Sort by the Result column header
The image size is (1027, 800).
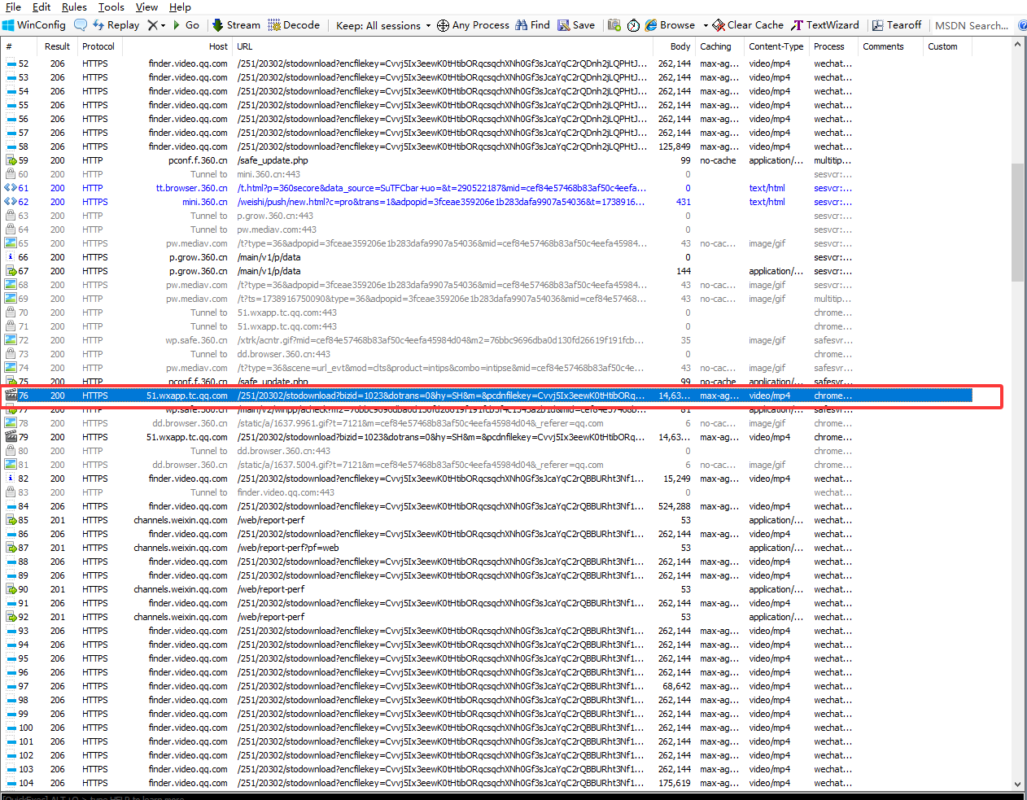pyautogui.click(x=57, y=46)
